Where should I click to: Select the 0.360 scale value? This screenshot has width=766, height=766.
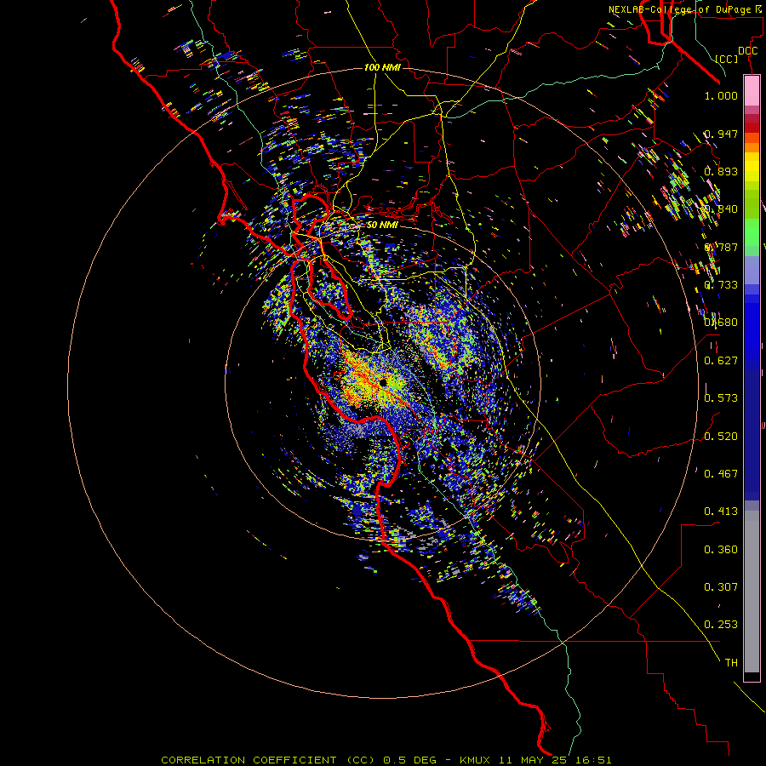coord(721,550)
